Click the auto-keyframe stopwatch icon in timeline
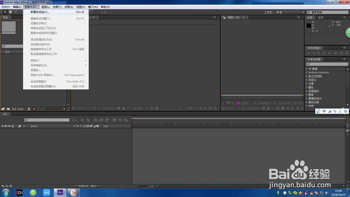Image resolution: width=350 pixels, height=197 pixels. click(x=120, y=120)
